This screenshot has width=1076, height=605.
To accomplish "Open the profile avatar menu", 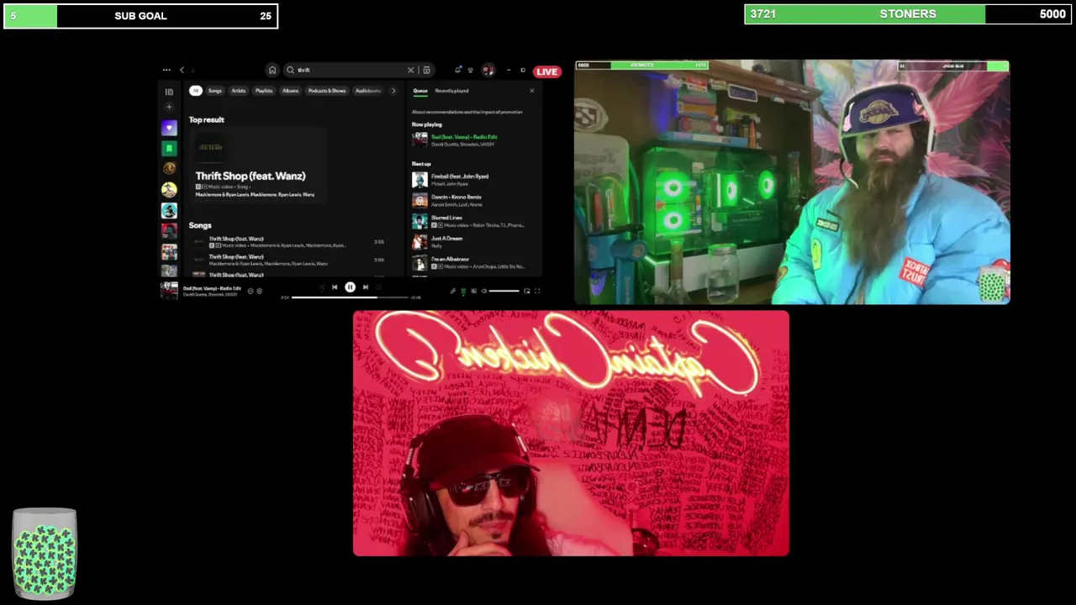I will (488, 70).
